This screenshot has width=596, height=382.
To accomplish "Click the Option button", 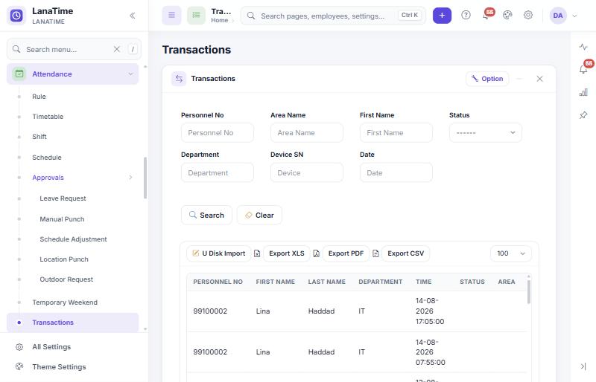I will 487,79.
